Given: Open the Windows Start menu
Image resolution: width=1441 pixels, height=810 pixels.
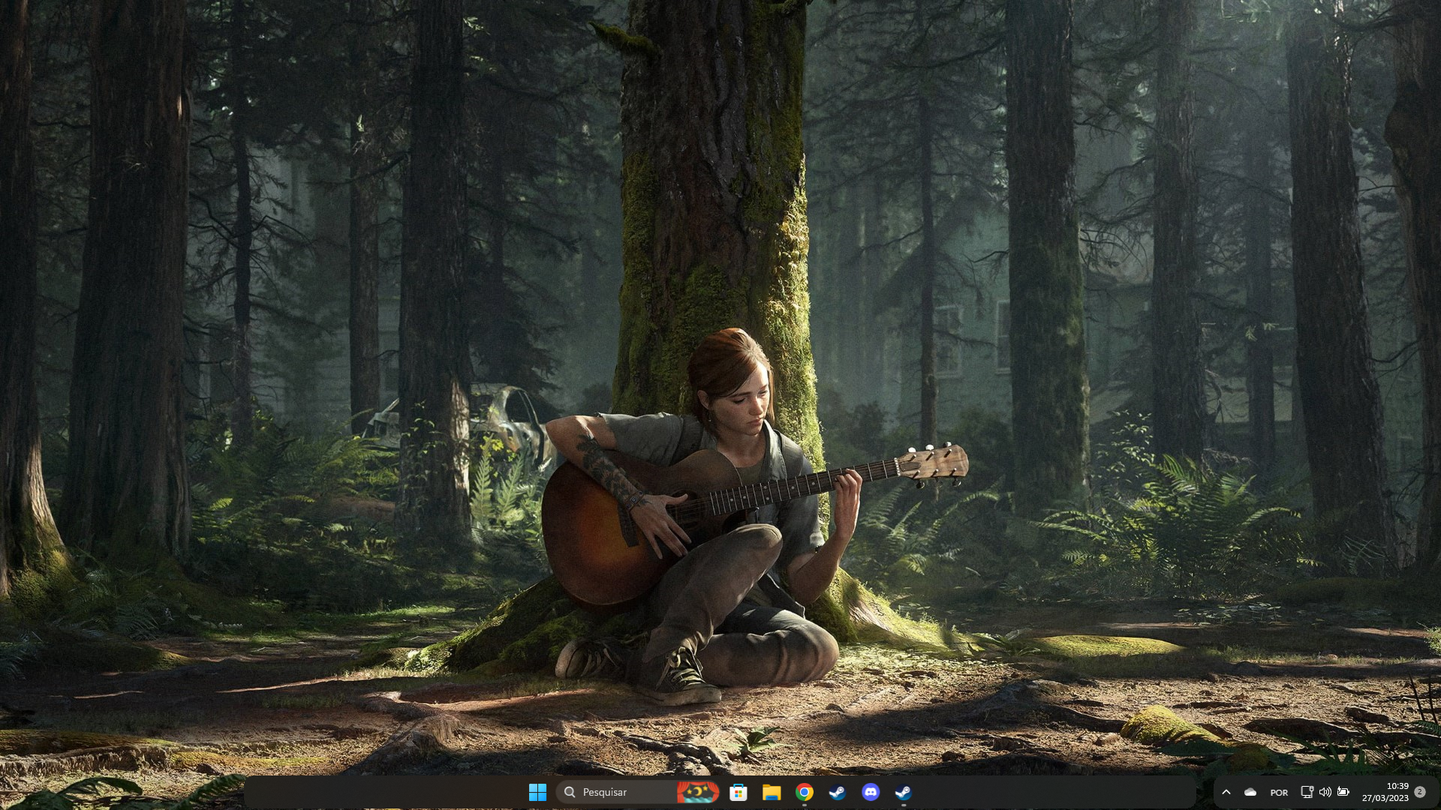Looking at the screenshot, I should (x=537, y=792).
